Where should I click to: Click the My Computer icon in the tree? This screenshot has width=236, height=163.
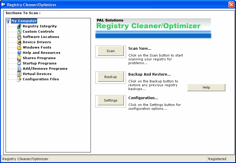click(8, 21)
